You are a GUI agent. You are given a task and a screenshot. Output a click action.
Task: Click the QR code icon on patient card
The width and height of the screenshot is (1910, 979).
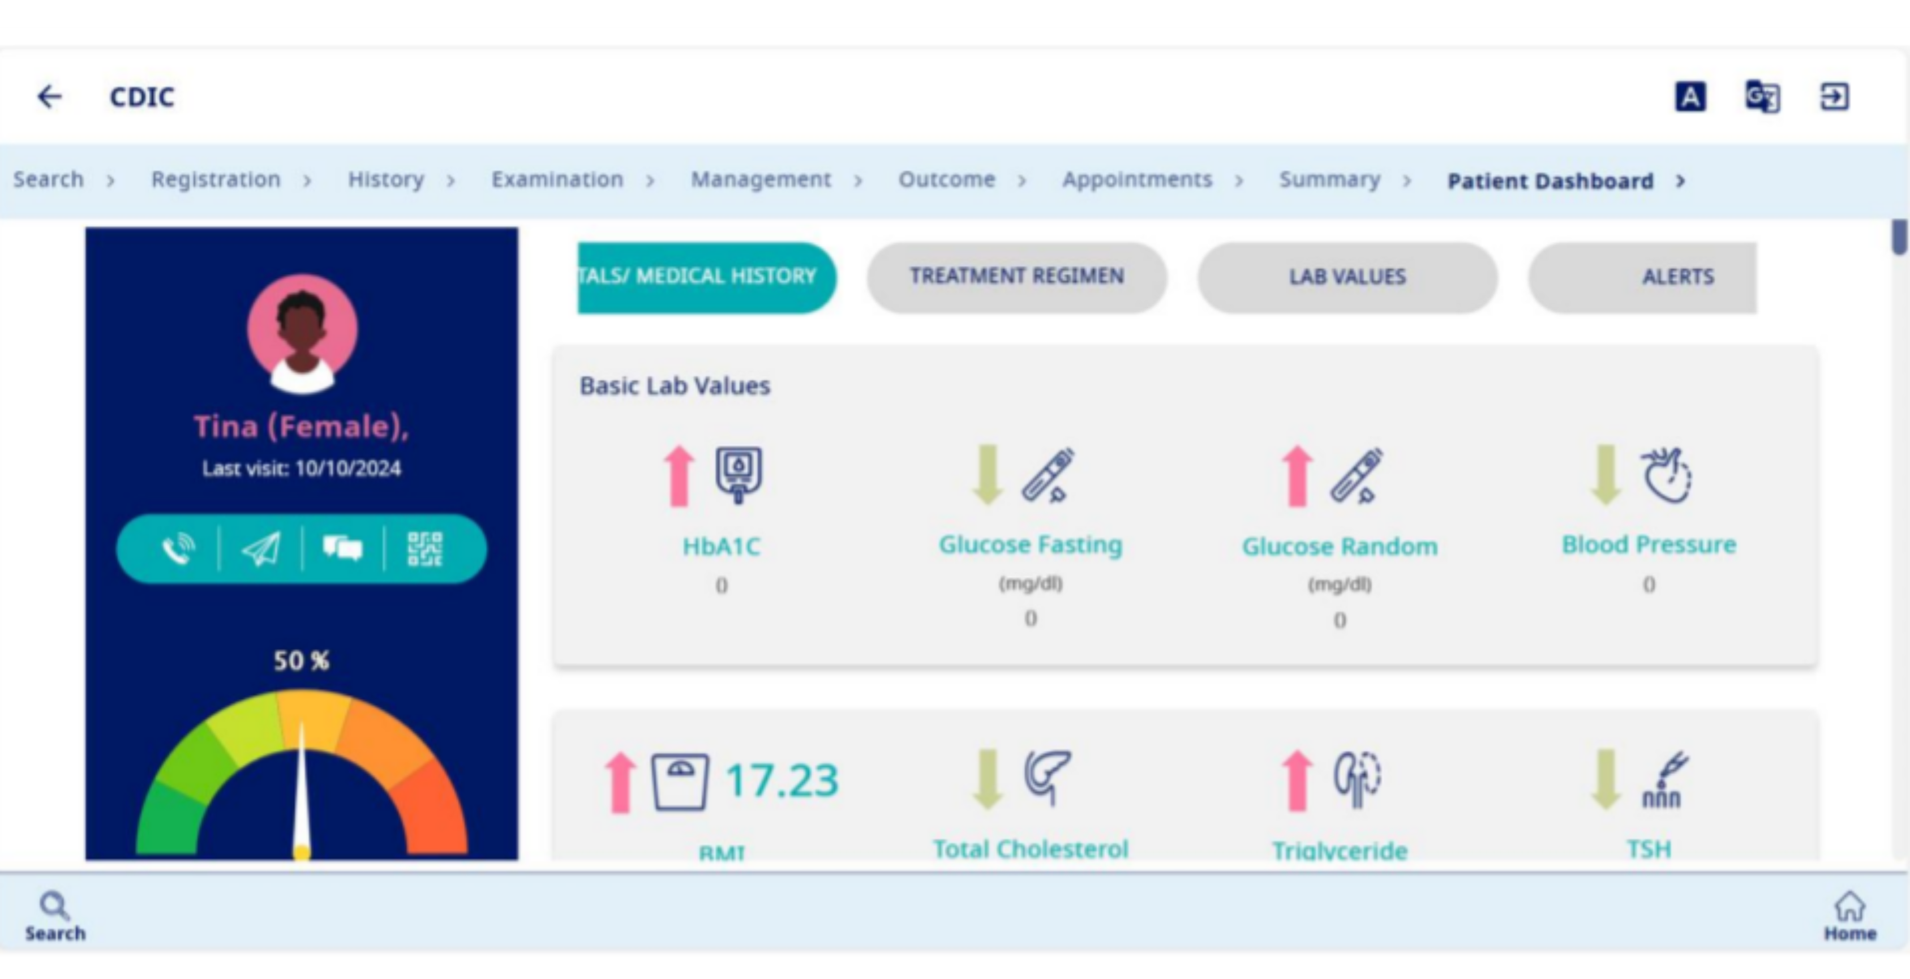(x=424, y=549)
